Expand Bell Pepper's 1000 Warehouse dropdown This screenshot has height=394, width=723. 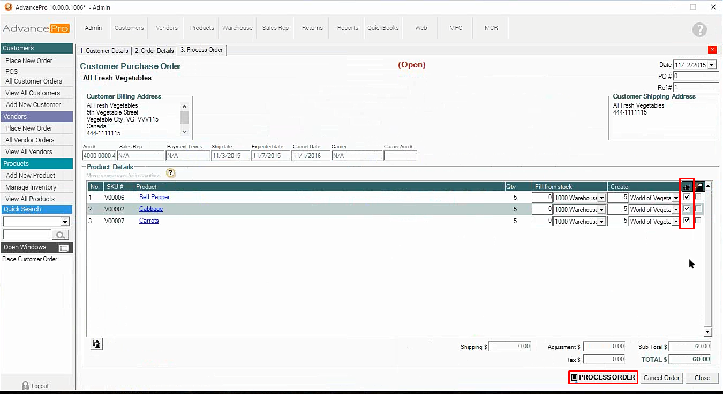pos(601,198)
